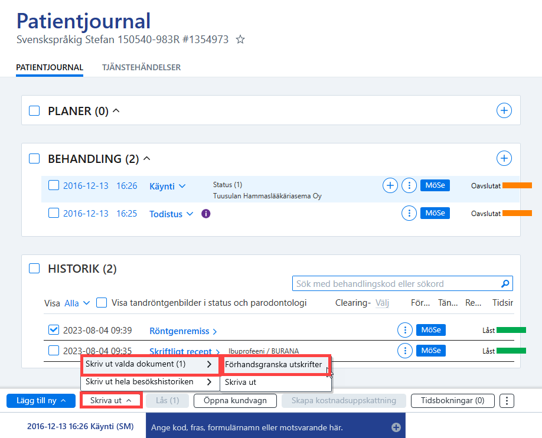
Task: Show info via purple icon next to Todistus
Action: (x=205, y=214)
